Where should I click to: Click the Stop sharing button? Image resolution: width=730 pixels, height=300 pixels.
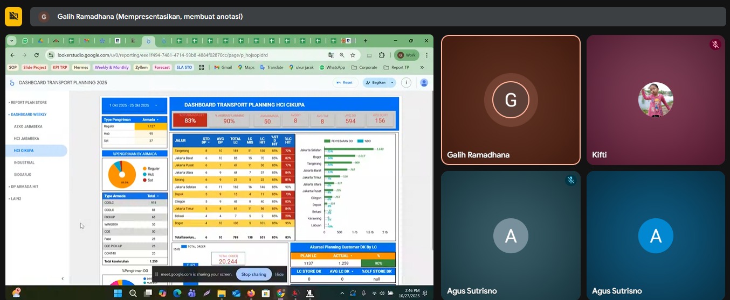[253, 274]
